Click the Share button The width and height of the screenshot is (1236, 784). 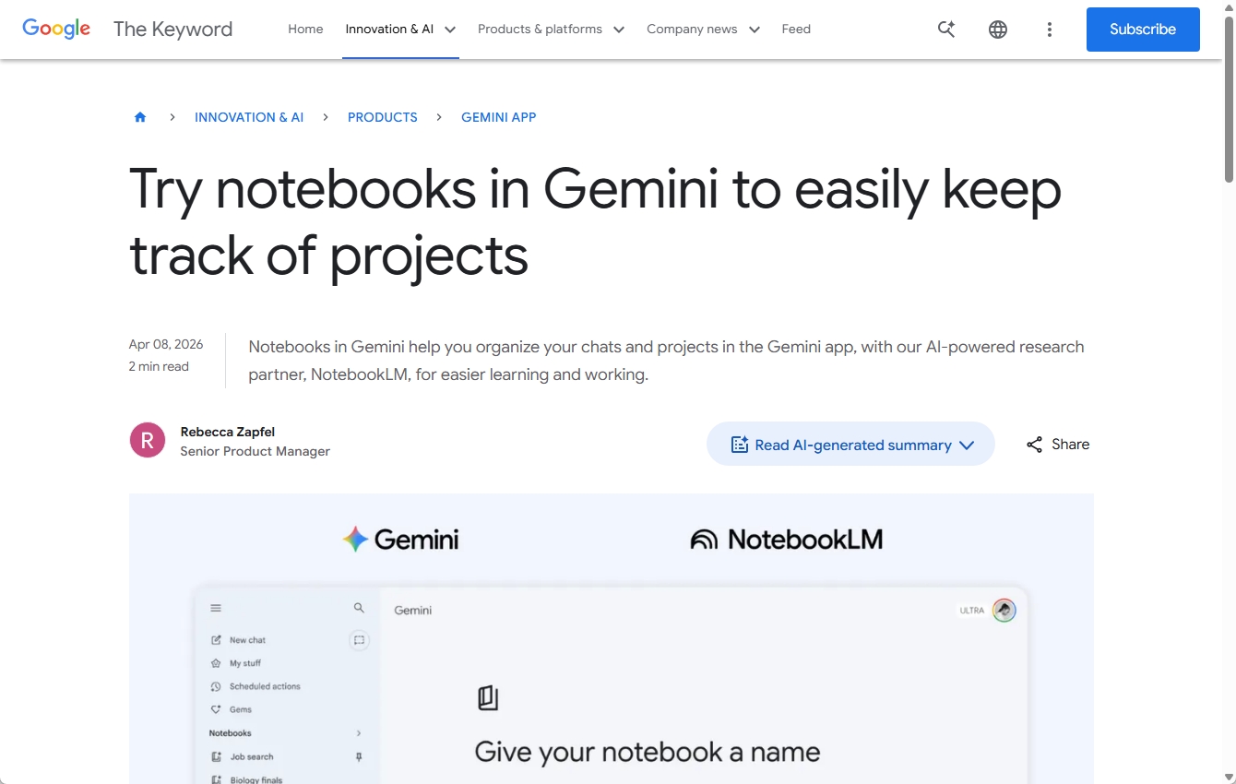[1058, 444]
